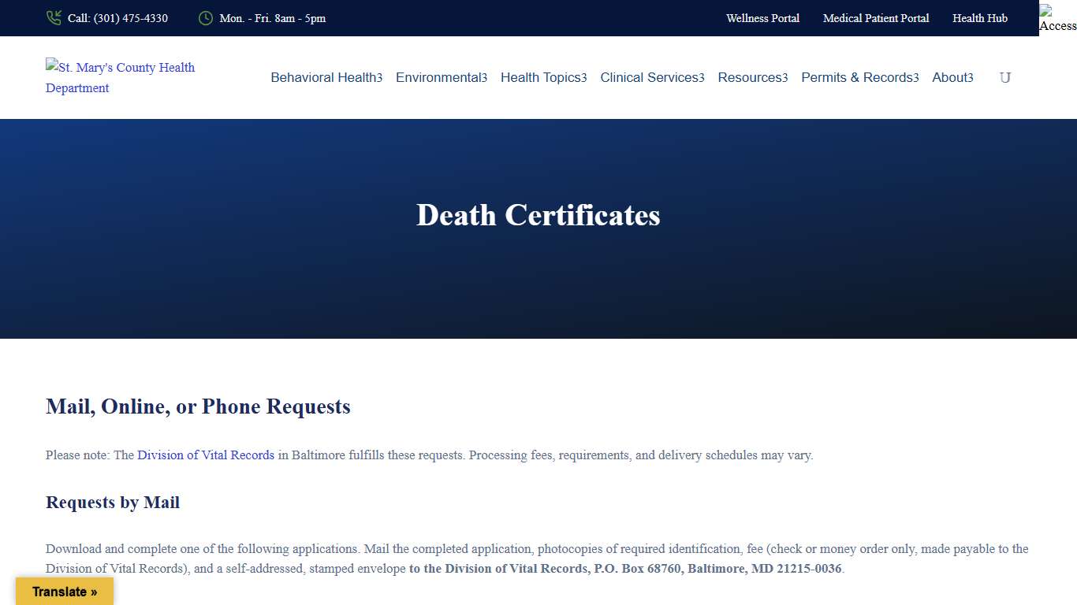The image size is (1077, 605).
Task: Click the Requests by Mail heading
Action: click(112, 502)
